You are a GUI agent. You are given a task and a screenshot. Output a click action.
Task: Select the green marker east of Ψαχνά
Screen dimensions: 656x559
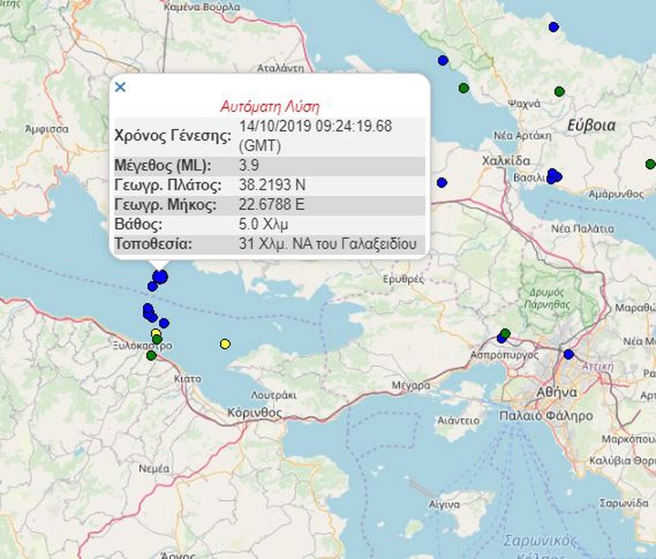pyautogui.click(x=559, y=92)
